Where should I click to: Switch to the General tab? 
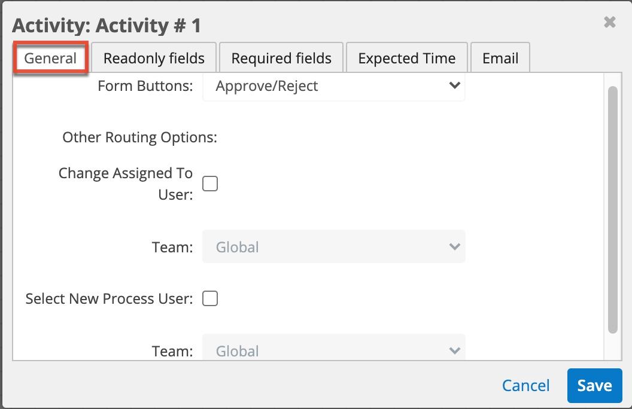coord(51,59)
